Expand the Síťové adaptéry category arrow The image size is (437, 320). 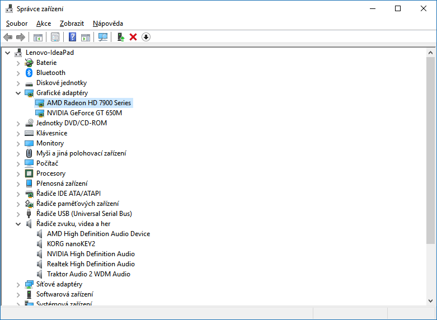click(x=18, y=285)
